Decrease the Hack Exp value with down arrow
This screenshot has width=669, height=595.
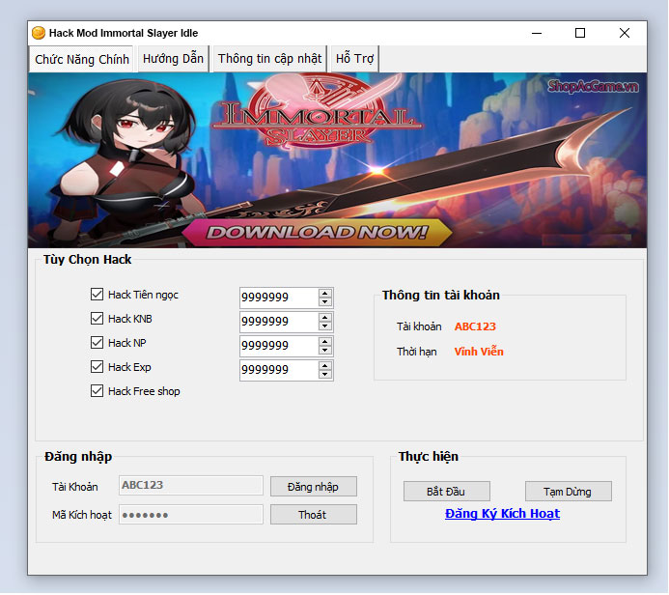coord(325,375)
